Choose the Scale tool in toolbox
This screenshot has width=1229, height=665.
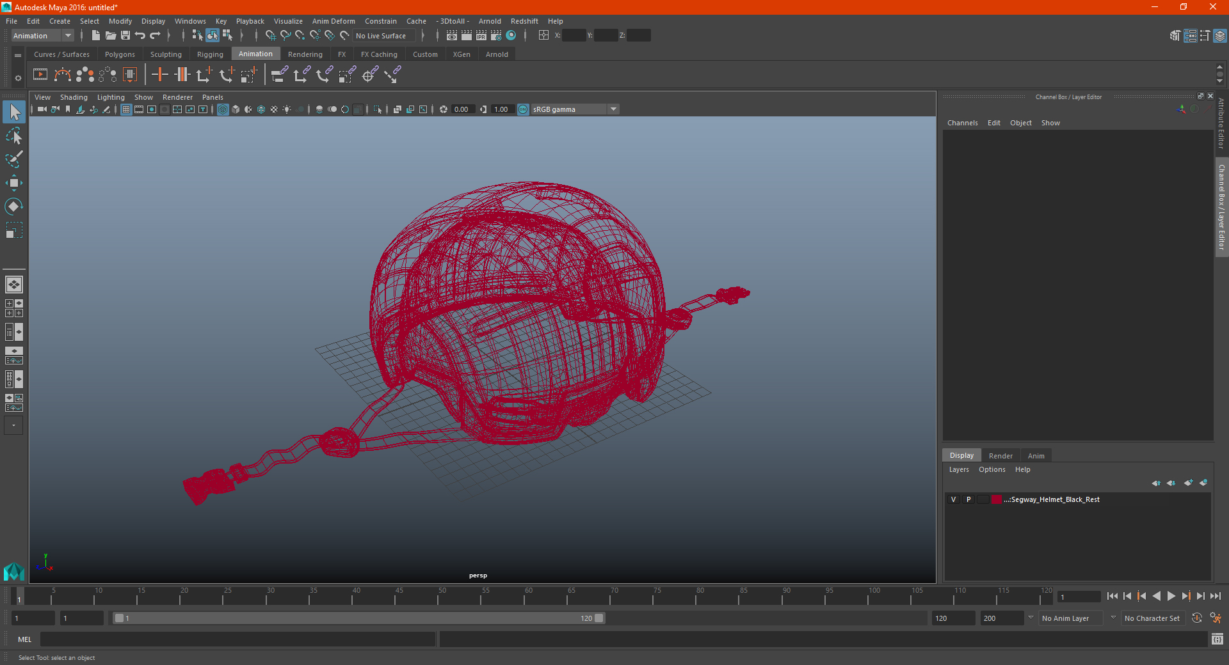14,230
